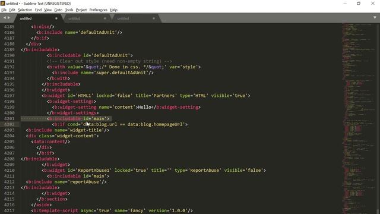Image resolution: width=380 pixels, height=214 pixels.
Task: Click line number 4202
Action: click(9, 124)
